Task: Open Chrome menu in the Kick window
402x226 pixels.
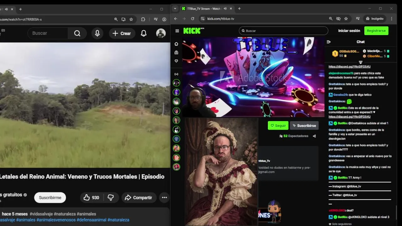Action: pos(392,19)
